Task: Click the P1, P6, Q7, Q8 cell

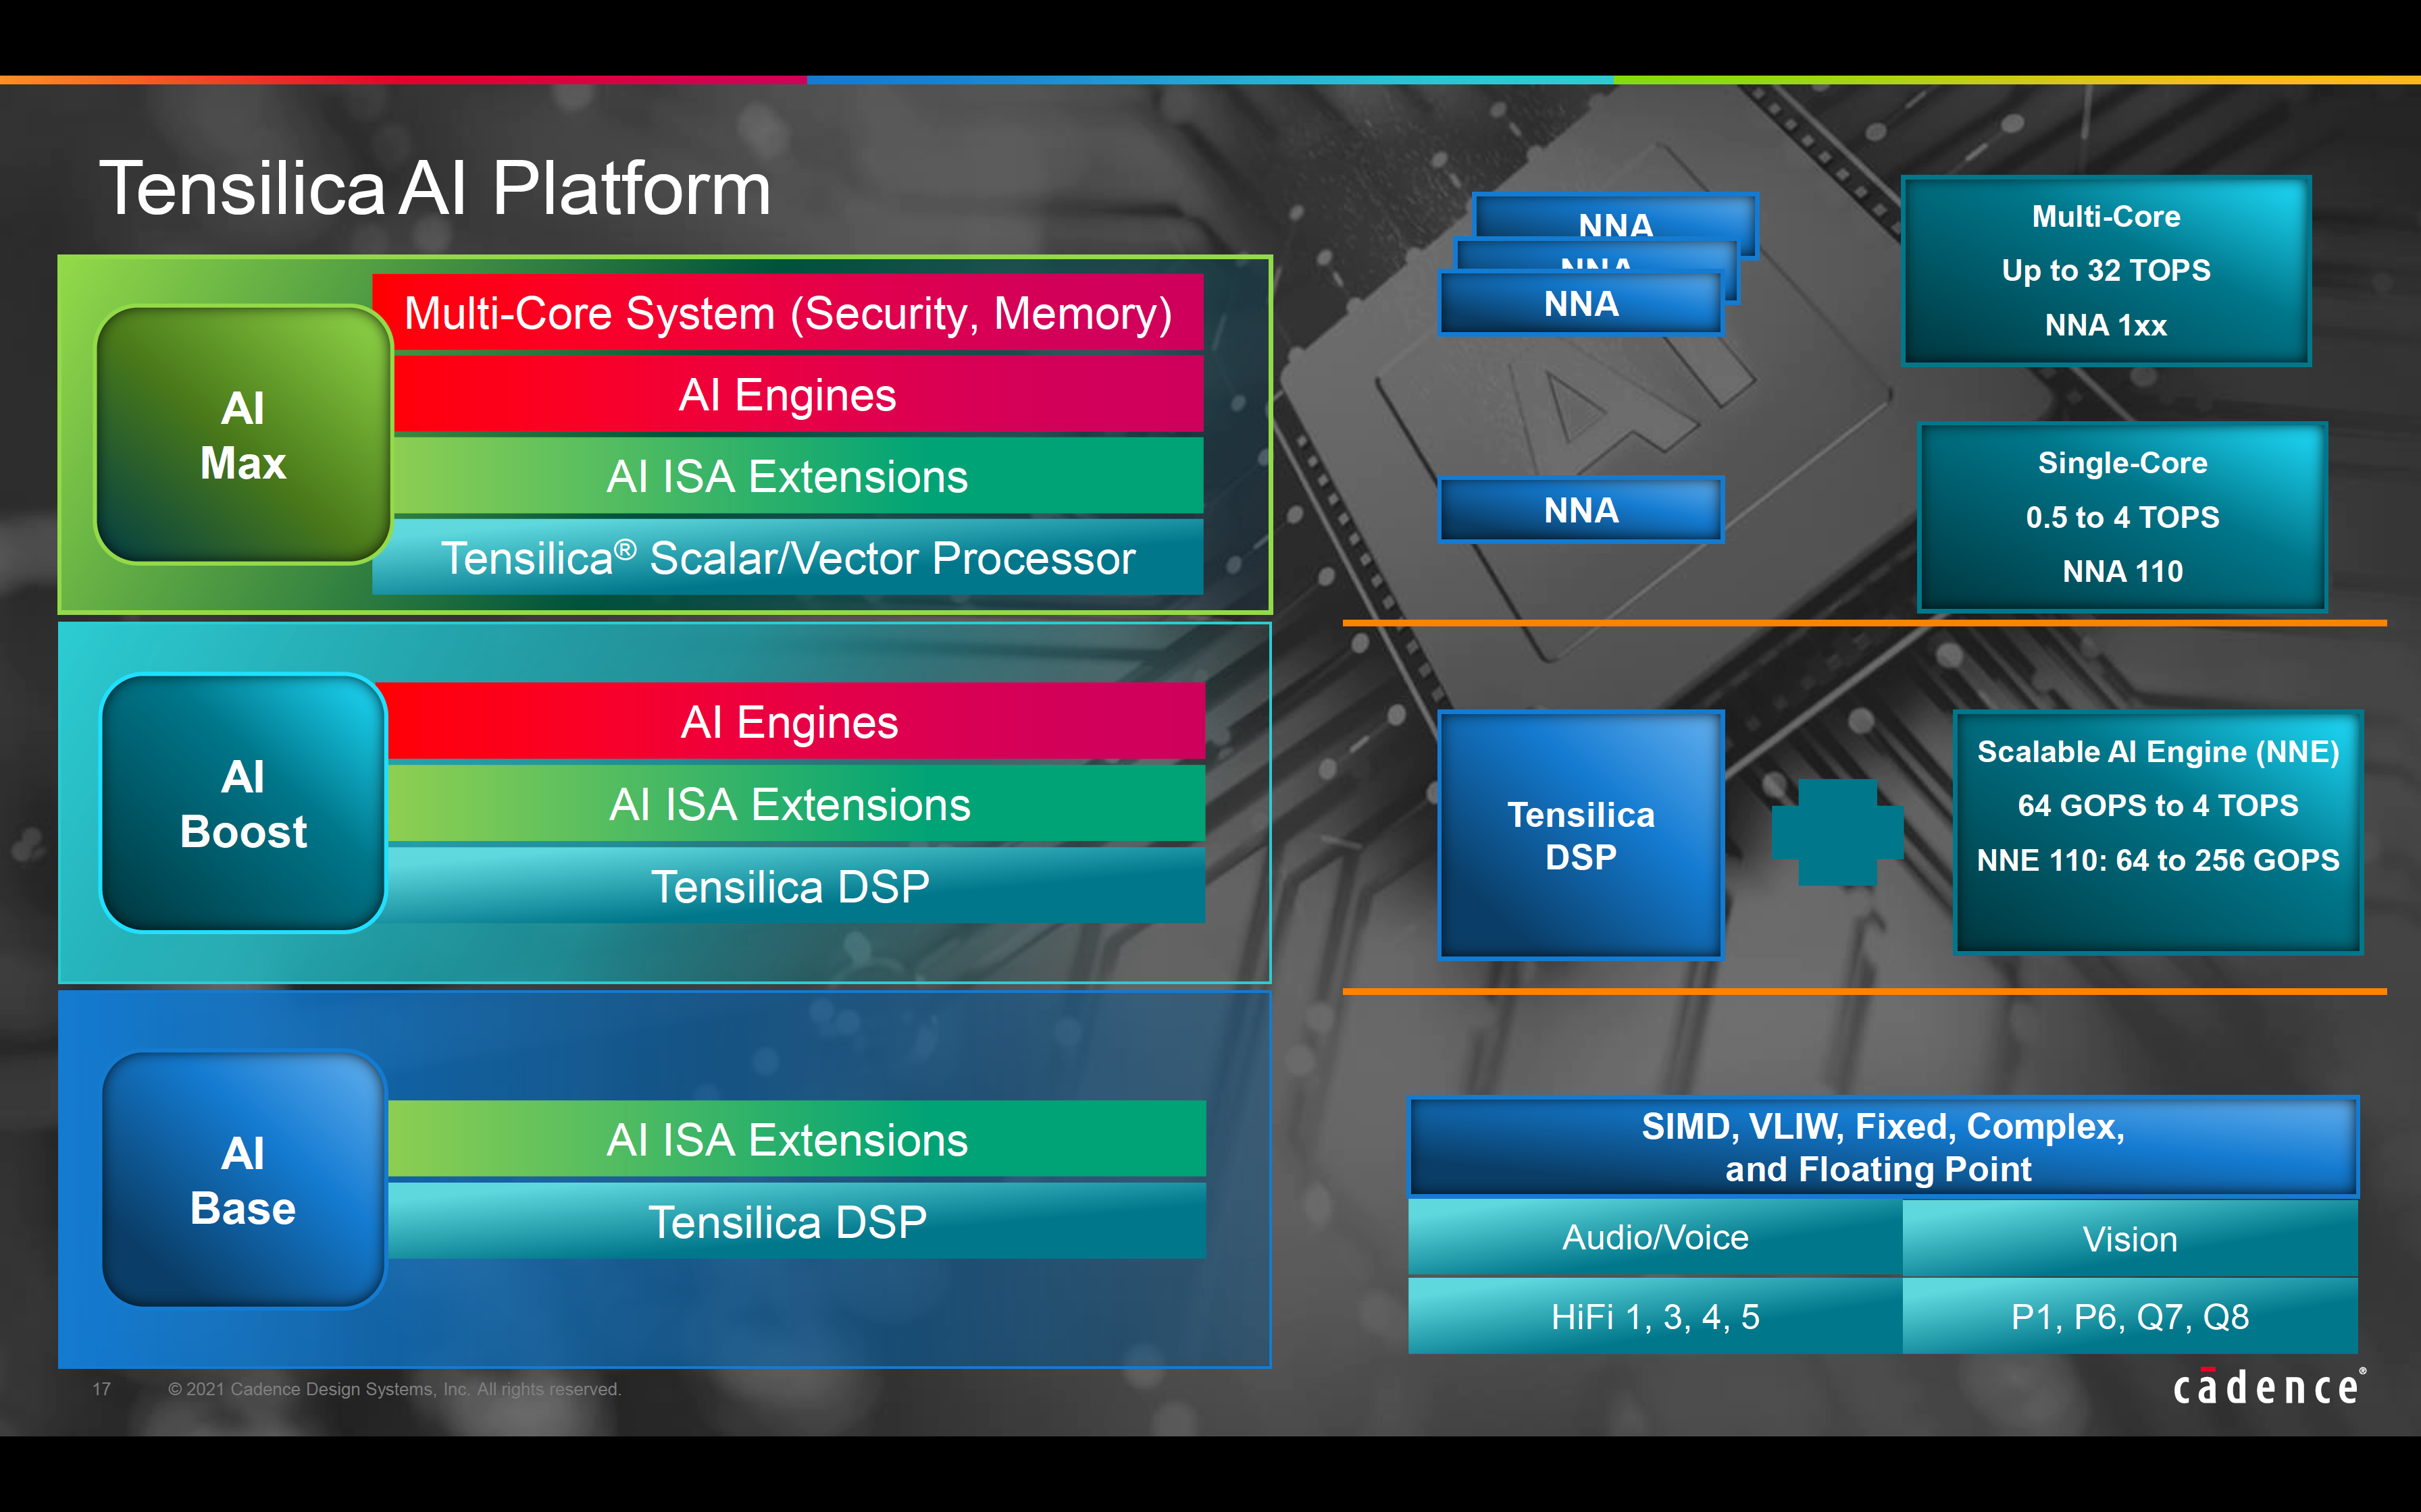Action: 2130,1316
